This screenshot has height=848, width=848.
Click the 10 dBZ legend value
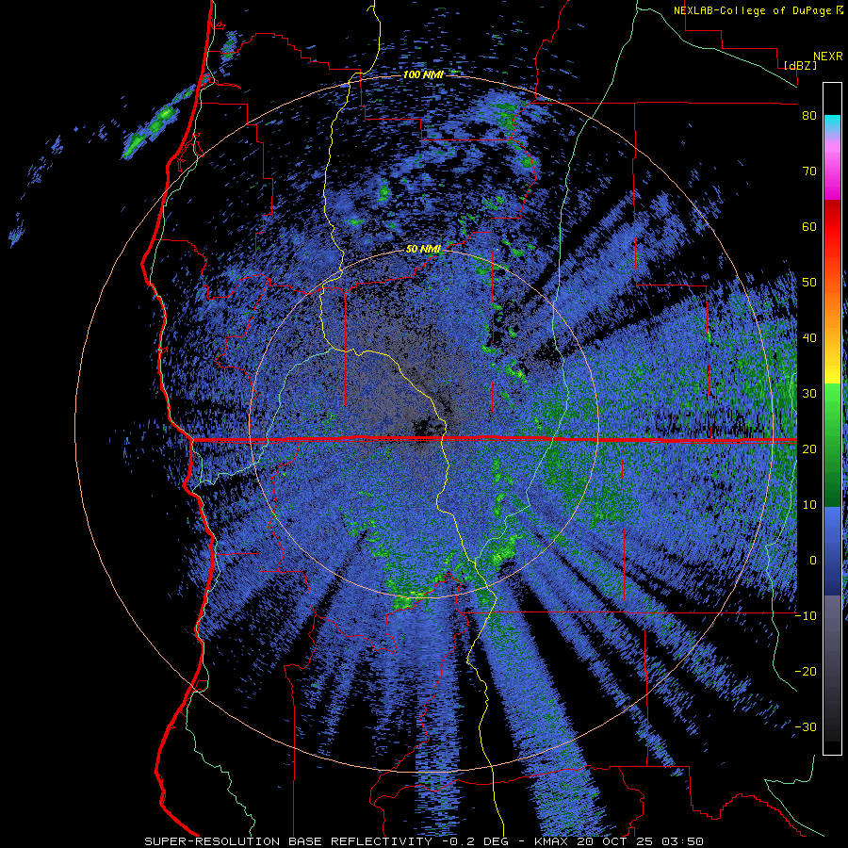coord(809,505)
